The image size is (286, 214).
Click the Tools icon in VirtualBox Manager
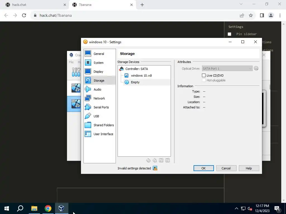click(x=76, y=72)
